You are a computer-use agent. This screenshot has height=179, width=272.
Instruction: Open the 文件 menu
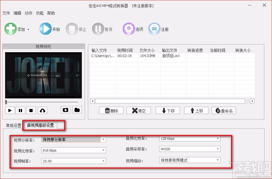pos(6,13)
